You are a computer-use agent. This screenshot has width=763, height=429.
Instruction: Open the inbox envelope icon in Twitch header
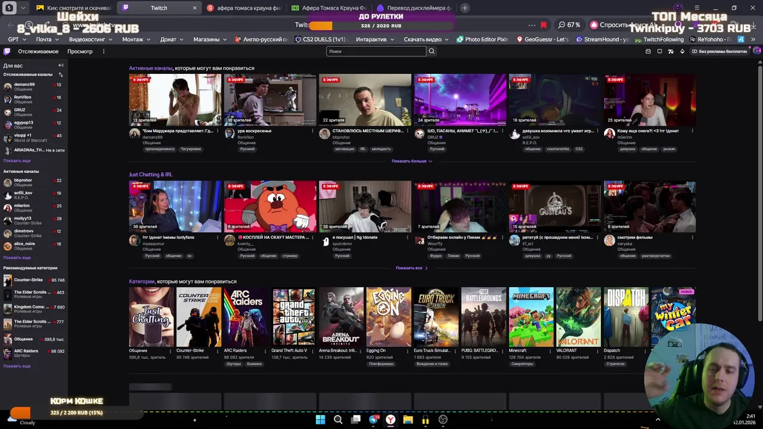(648, 51)
